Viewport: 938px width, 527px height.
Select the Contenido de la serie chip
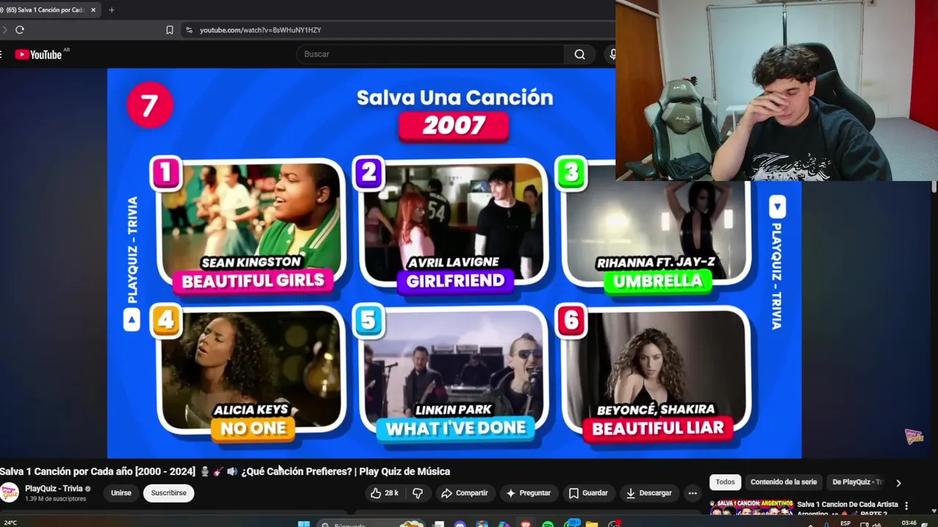coord(783,482)
